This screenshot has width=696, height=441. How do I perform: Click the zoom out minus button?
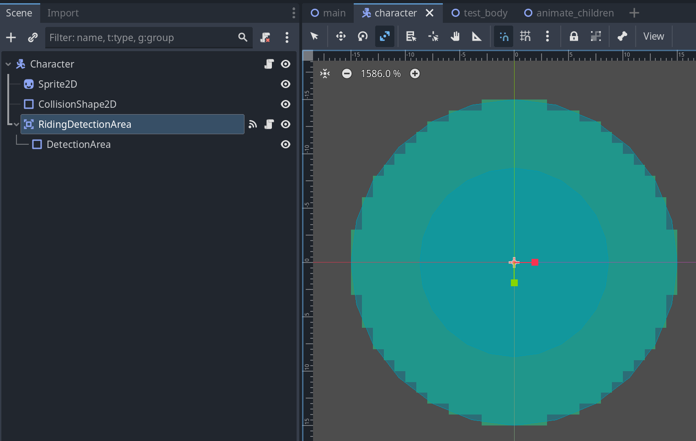tap(347, 73)
